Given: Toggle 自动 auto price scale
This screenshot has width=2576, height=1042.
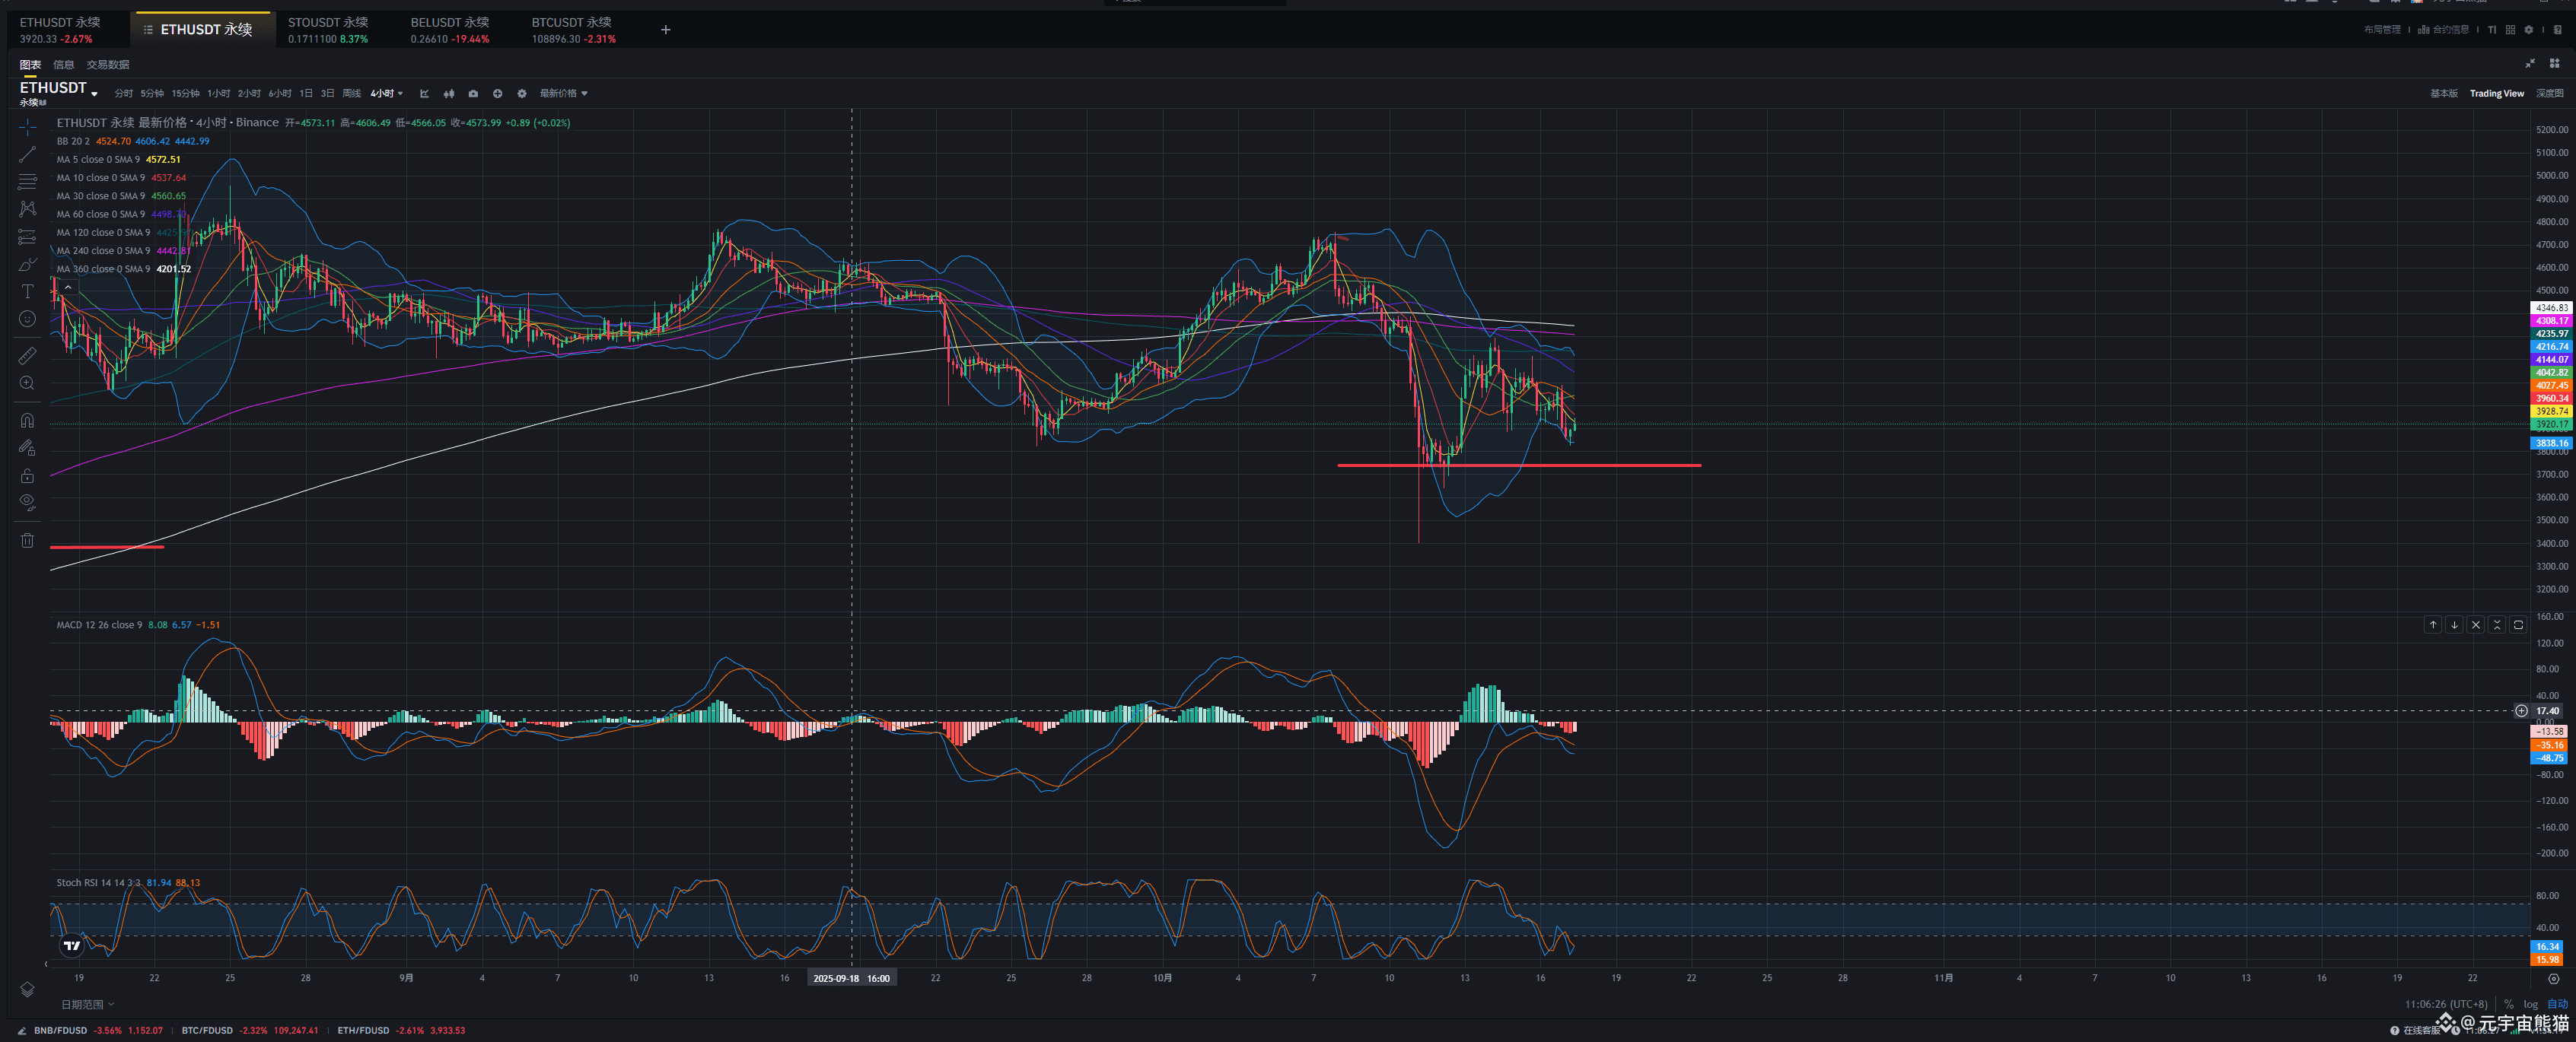Looking at the screenshot, I should 2557,1004.
